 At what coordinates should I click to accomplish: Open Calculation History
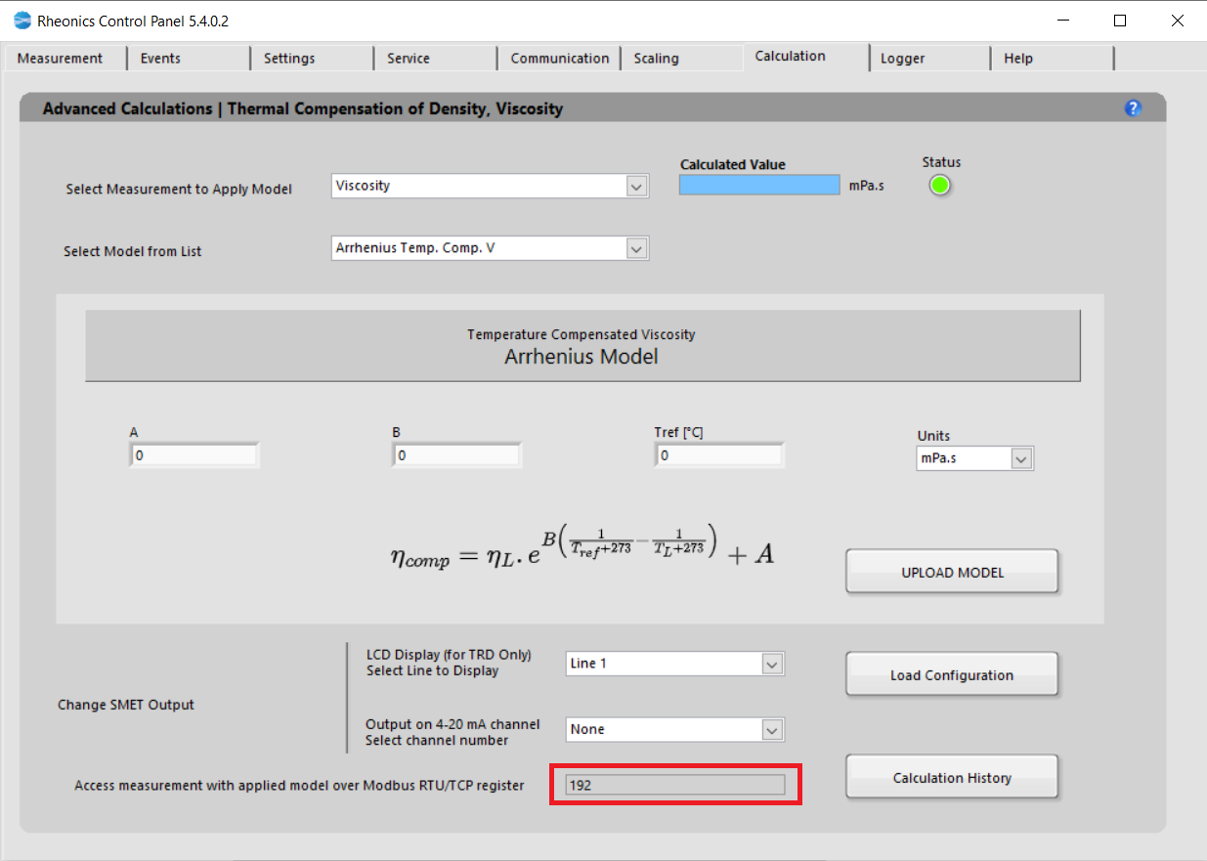click(x=952, y=778)
